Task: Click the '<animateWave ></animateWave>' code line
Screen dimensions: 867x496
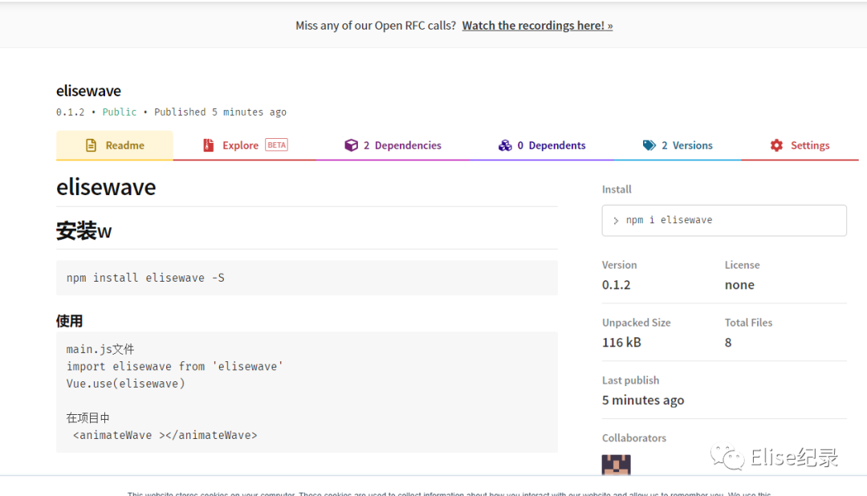Action: pos(165,435)
